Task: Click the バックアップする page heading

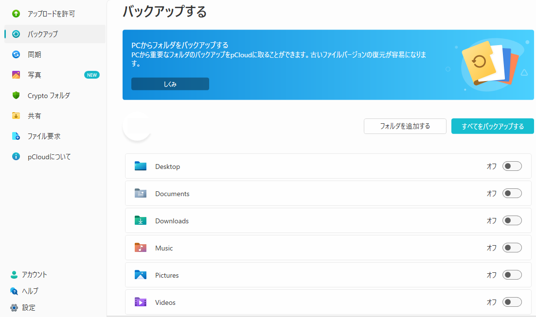Action: (165, 12)
